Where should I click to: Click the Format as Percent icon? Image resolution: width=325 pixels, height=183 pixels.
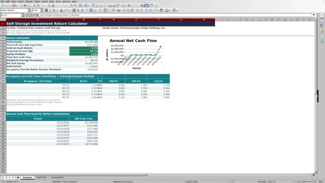(124, 10)
